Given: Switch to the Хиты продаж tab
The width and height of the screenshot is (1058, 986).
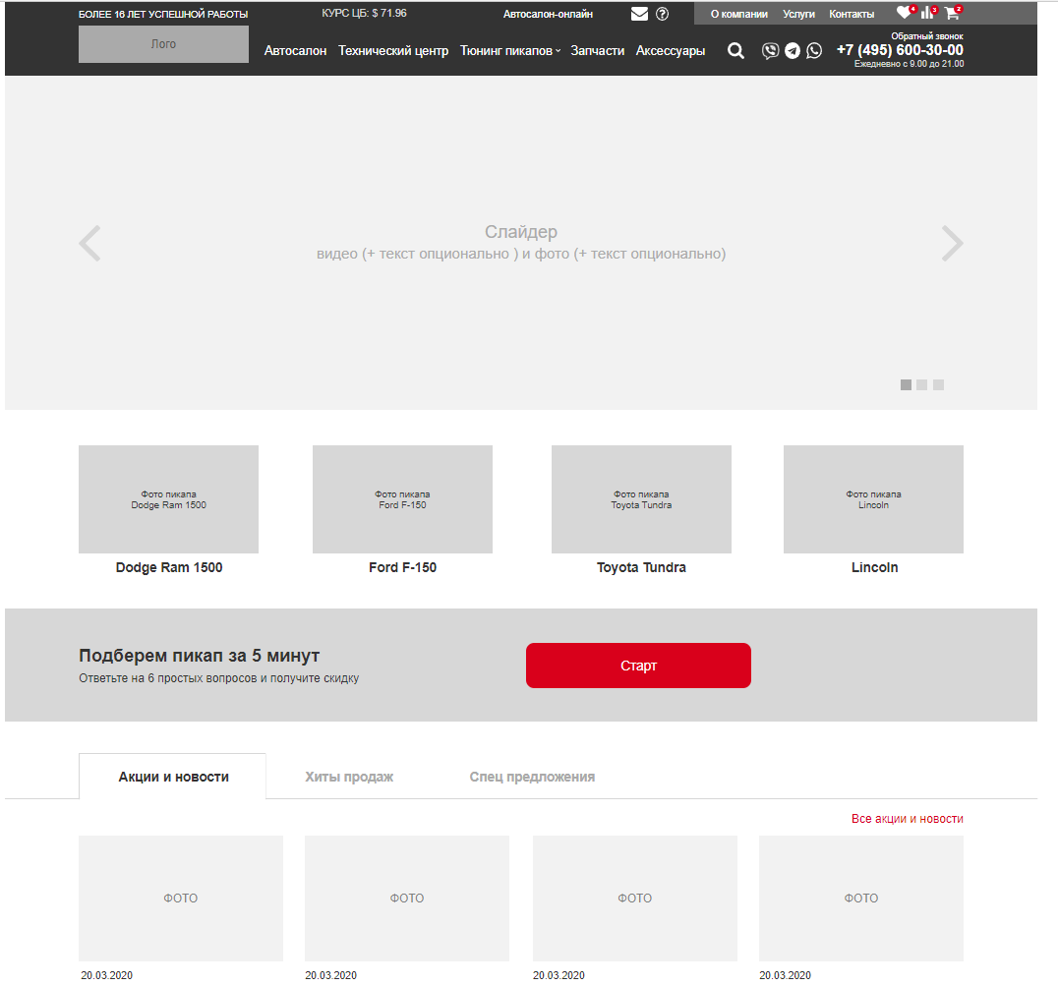Looking at the screenshot, I should (349, 777).
